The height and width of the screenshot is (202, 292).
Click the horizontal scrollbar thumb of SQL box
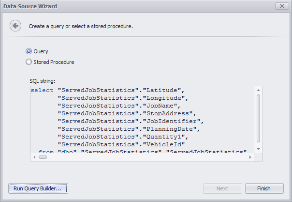[x=43, y=157]
